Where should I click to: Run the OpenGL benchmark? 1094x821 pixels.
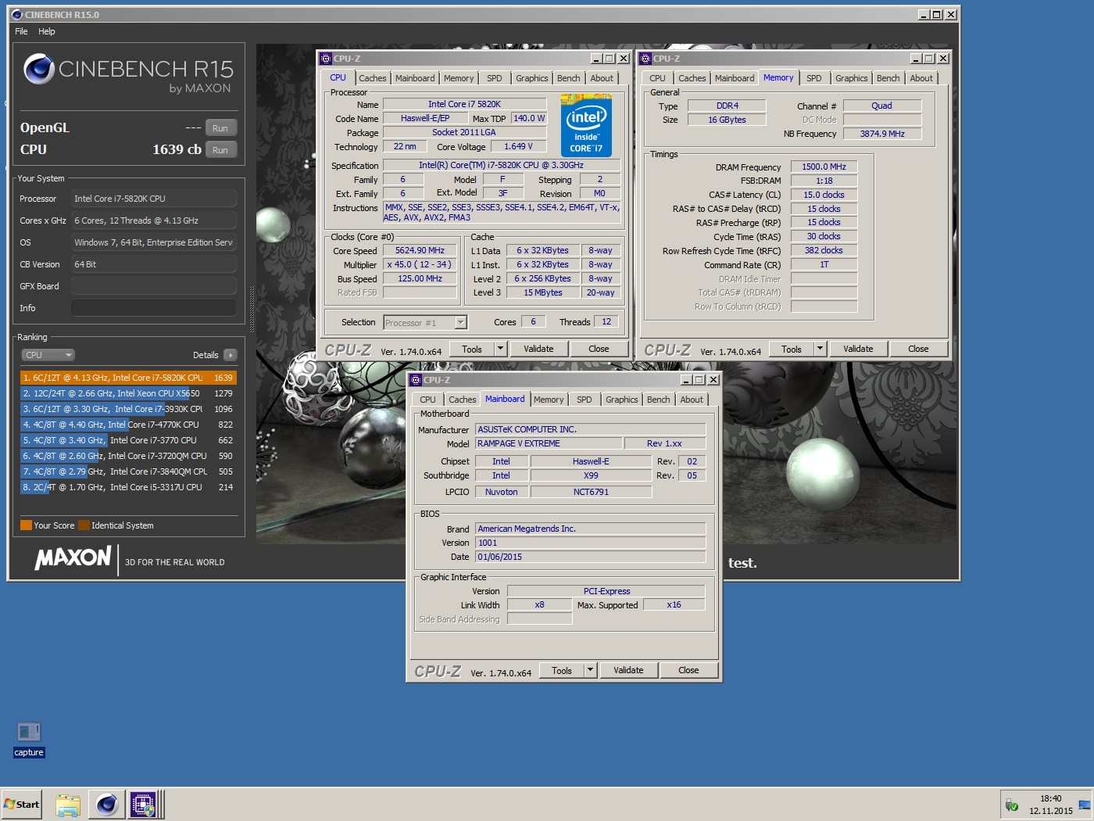point(220,128)
